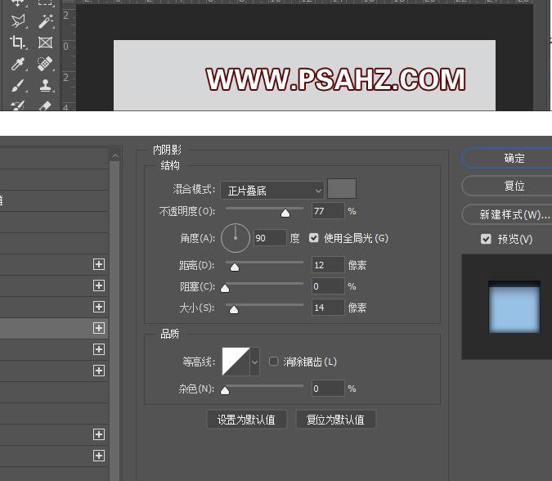
Task: Select the Crop tool
Action: [18, 43]
